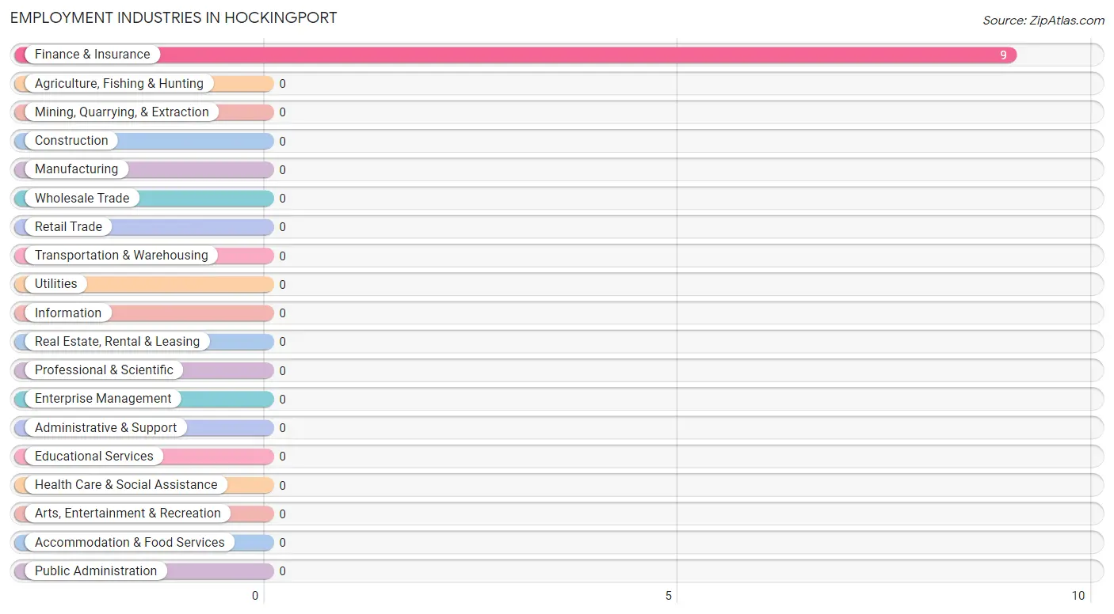Click the Utilities label
This screenshot has width=1114, height=614.
pos(56,284)
